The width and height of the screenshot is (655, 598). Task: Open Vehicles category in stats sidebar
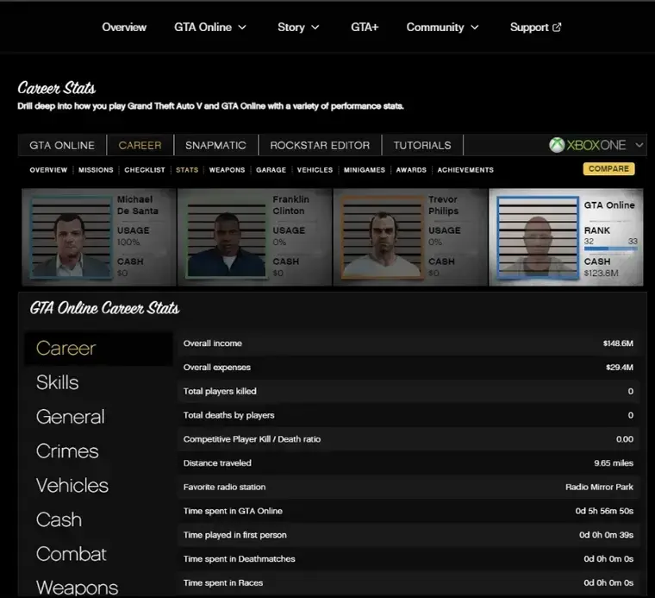(72, 485)
